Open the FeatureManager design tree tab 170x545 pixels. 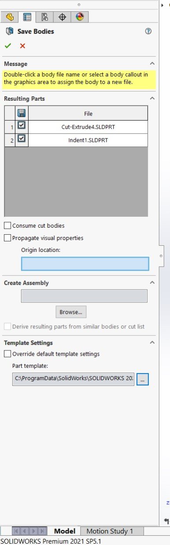(x=10, y=17)
